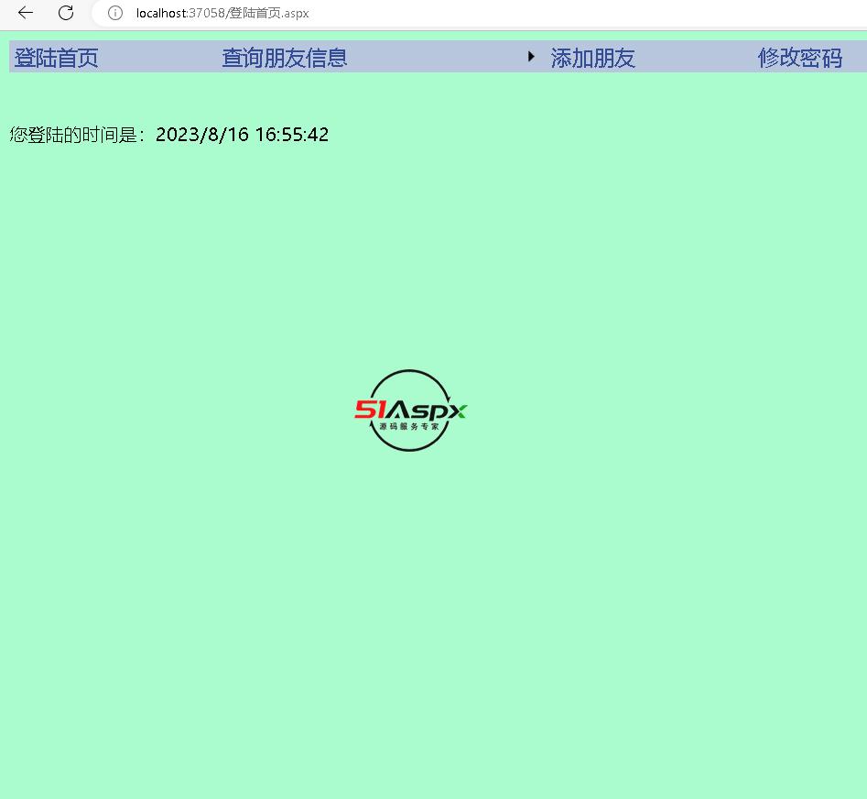This screenshot has width=867, height=799.
Task: Open the 查询朋友信息 menu item
Action: click(284, 58)
